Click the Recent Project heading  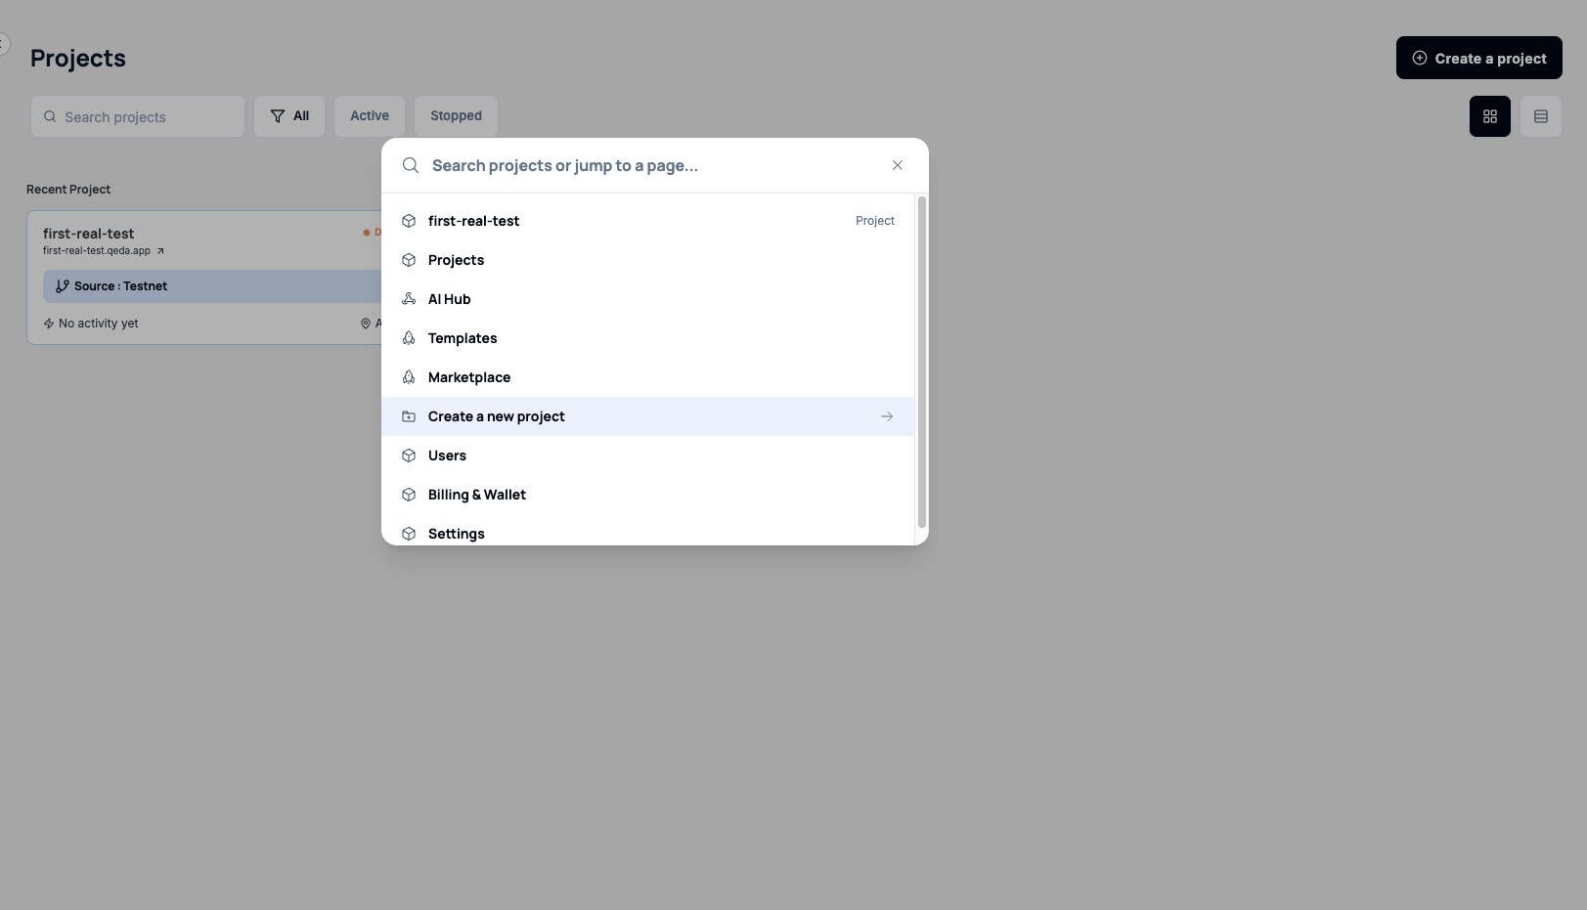point(68,190)
